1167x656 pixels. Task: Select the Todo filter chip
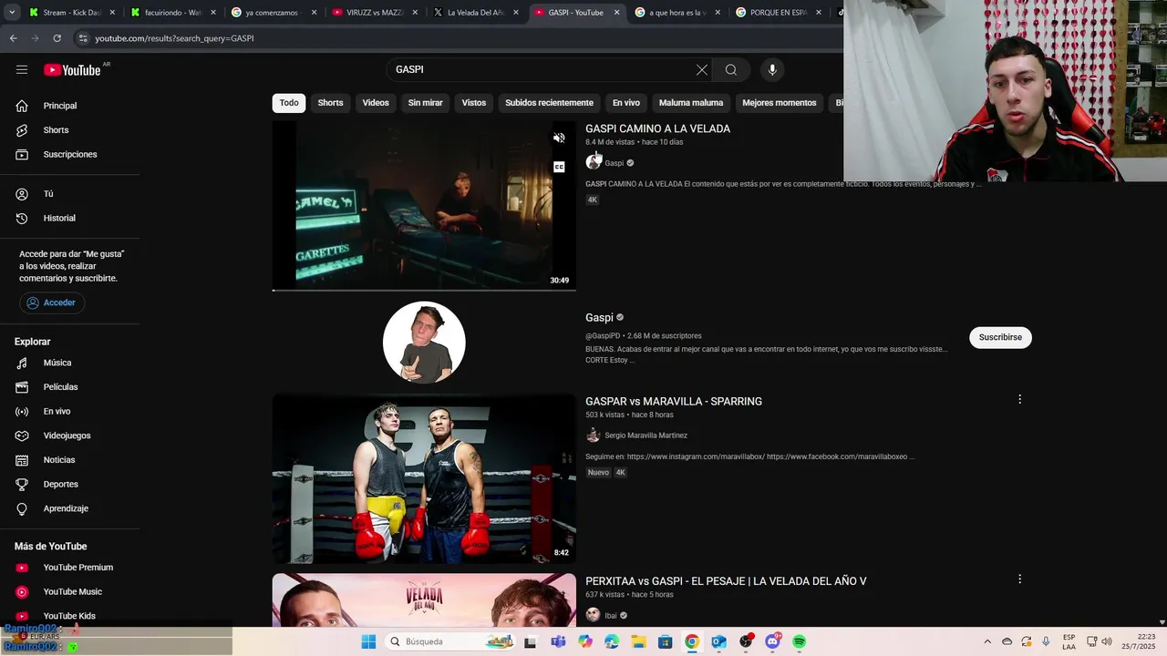coord(289,103)
